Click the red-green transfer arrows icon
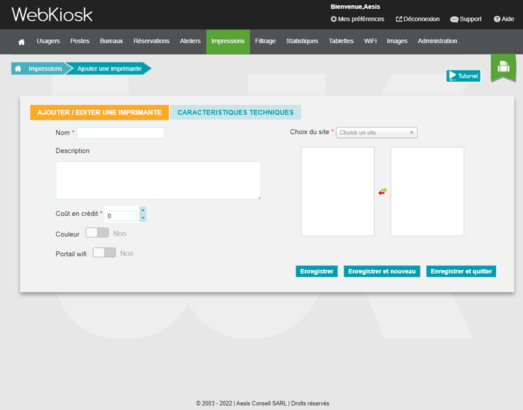 (382, 192)
